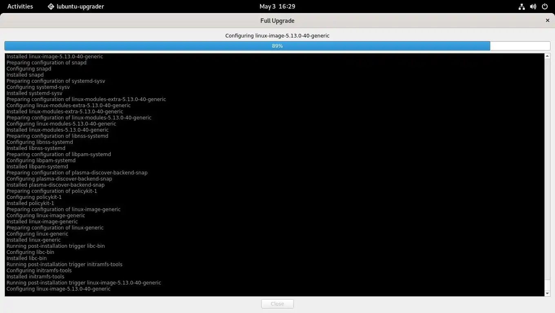Click line "Installed linux-modules-5.13.0-40-generic"
Viewport: 555px width, 313px height.
[58, 130]
